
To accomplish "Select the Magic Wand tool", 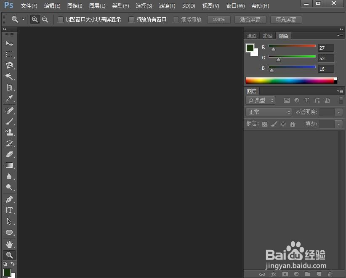I will [x=9, y=76].
